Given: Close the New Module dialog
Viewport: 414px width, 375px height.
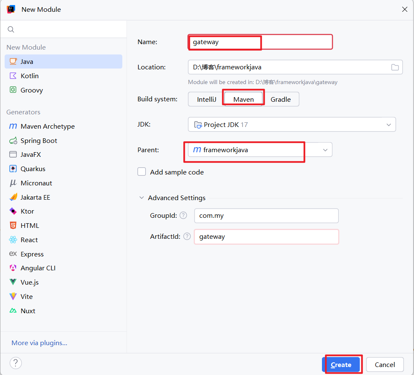Looking at the screenshot, I should tap(404, 10).
